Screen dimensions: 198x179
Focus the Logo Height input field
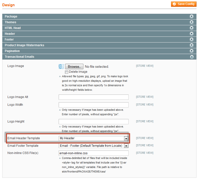(x=94, y=121)
